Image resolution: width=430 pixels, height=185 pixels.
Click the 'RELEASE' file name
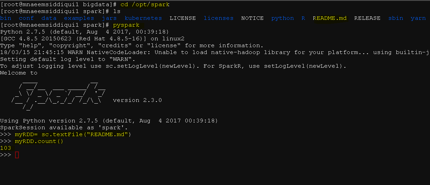tap(367, 18)
